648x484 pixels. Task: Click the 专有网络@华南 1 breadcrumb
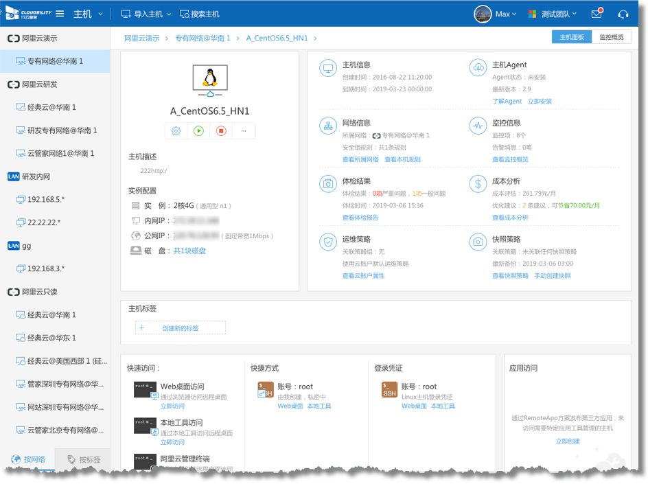[202, 38]
